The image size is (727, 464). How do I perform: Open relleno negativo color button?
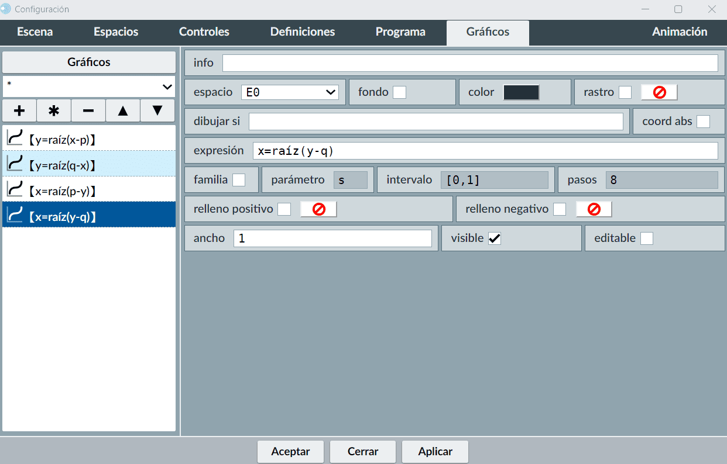click(594, 209)
